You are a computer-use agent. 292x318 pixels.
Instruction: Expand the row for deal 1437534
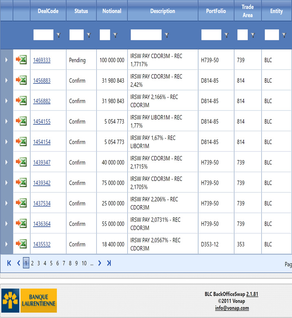(6, 203)
